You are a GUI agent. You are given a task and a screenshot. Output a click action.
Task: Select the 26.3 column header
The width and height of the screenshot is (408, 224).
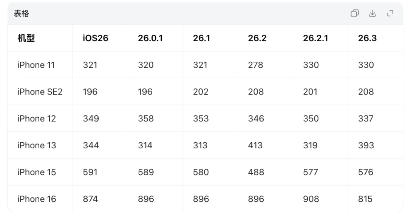tap(367, 38)
